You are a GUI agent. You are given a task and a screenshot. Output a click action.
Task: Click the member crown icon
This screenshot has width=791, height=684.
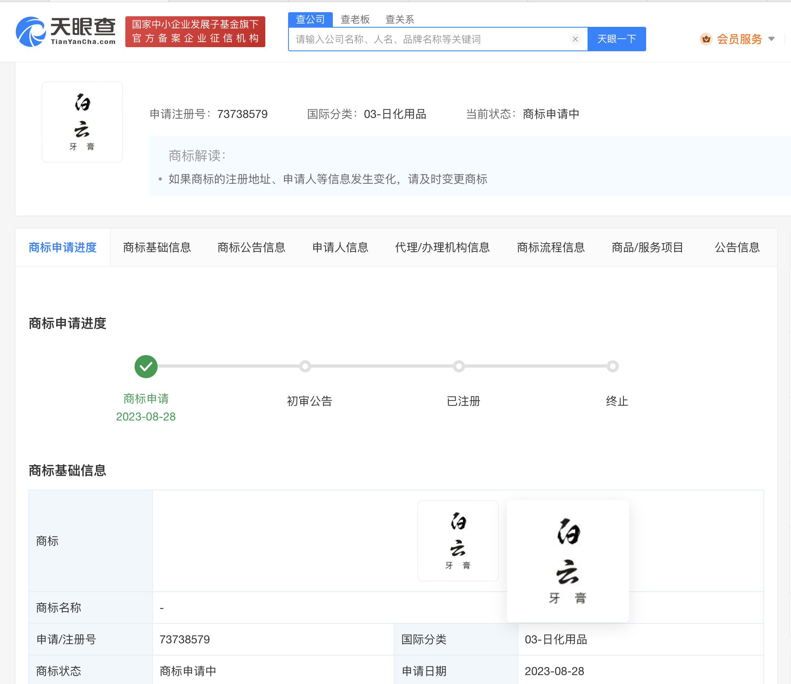coord(706,39)
